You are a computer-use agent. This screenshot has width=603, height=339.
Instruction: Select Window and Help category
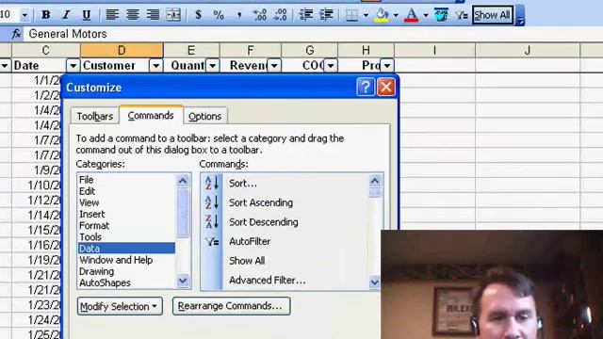126,260
